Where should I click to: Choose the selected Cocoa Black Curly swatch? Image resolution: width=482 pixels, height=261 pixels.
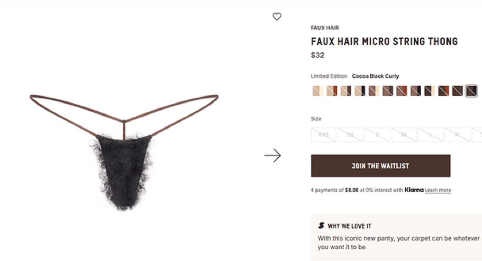coord(471,91)
